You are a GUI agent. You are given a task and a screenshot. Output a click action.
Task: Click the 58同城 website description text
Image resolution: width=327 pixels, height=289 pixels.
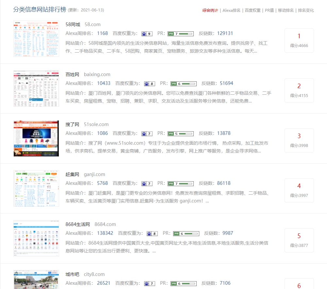click(166, 47)
